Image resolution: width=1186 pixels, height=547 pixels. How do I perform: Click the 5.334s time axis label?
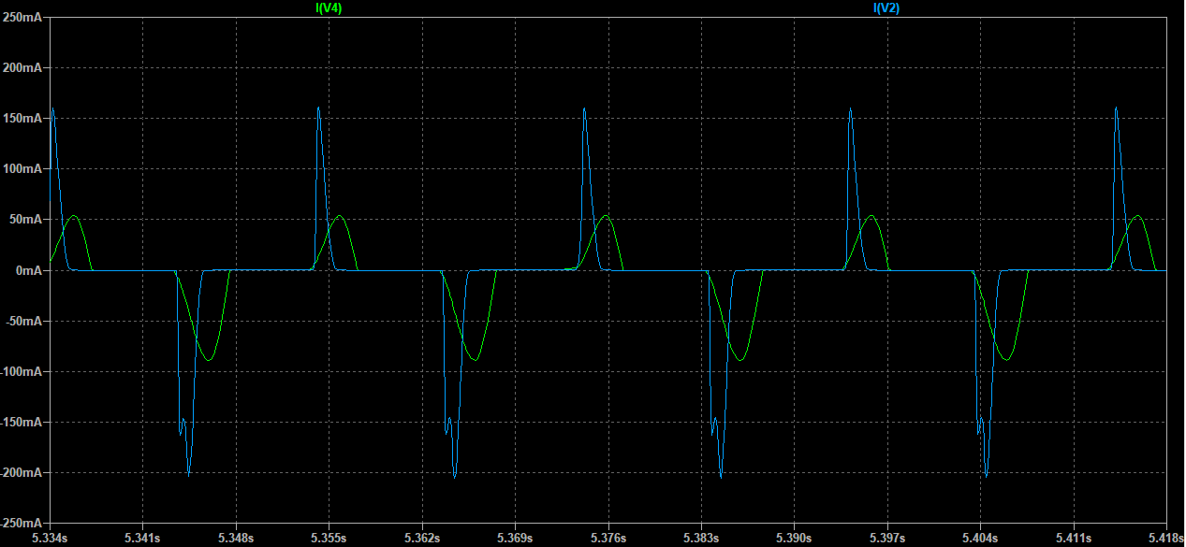(51, 538)
